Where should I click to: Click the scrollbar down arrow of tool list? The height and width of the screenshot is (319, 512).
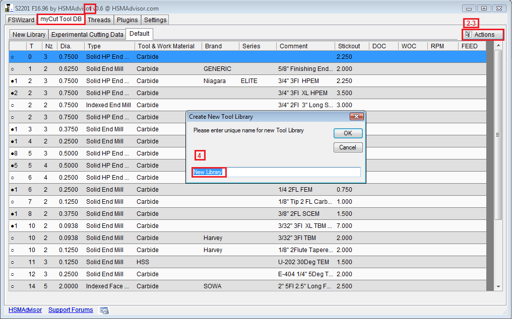[498, 286]
